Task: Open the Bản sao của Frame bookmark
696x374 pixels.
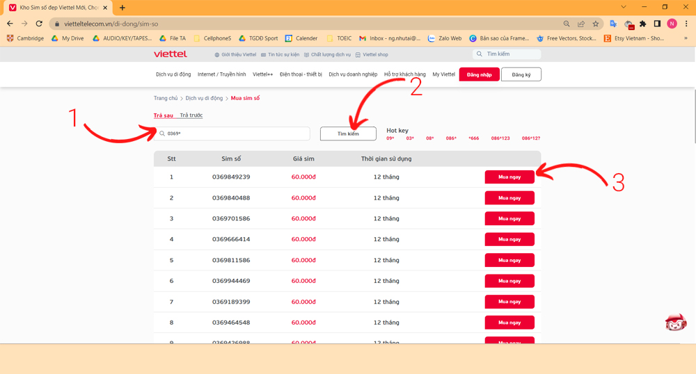Action: [499, 38]
